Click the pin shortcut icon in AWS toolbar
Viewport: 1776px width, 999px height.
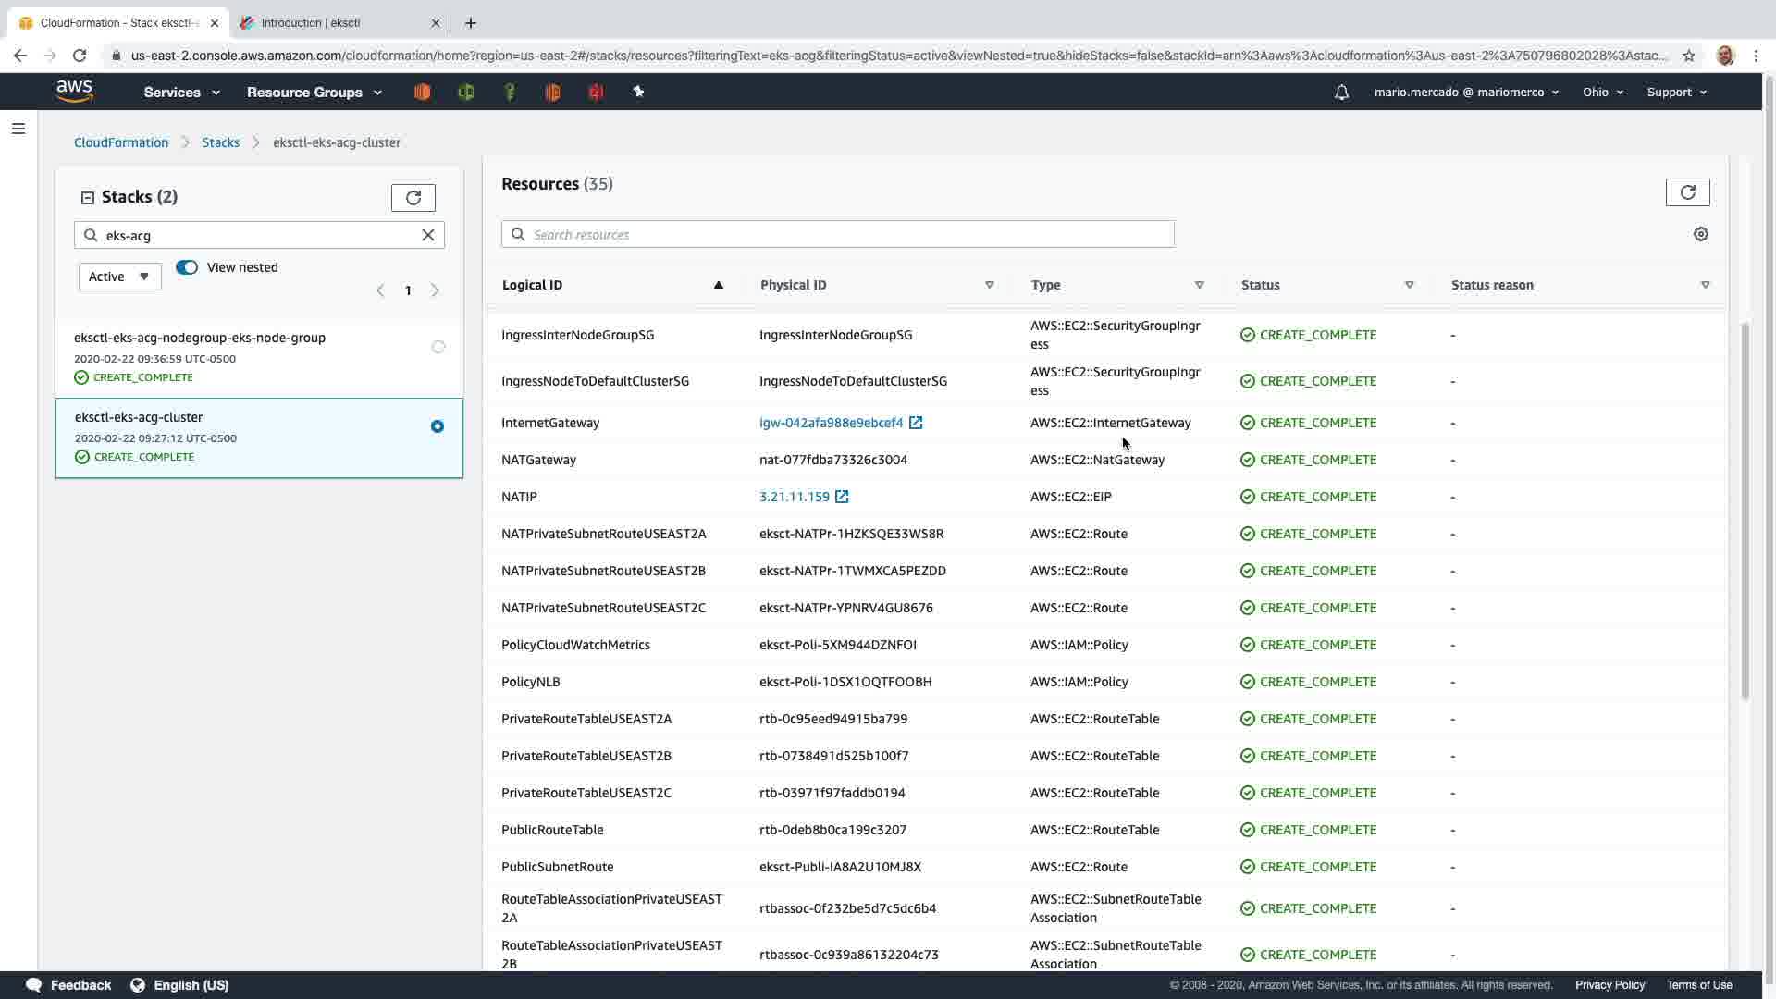tap(638, 92)
